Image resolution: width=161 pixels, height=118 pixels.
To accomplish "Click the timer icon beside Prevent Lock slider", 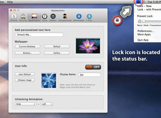I will click(139, 21).
